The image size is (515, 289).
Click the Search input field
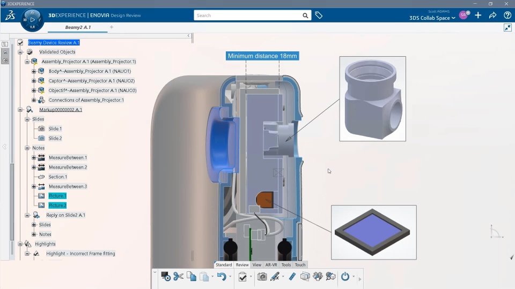pyautogui.click(x=248, y=16)
